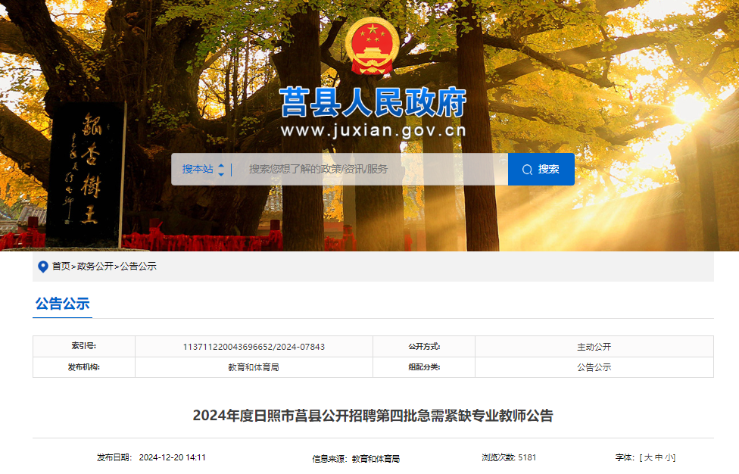This screenshot has width=739, height=474.
Task: Set font size to 小
Action: [x=669, y=458]
